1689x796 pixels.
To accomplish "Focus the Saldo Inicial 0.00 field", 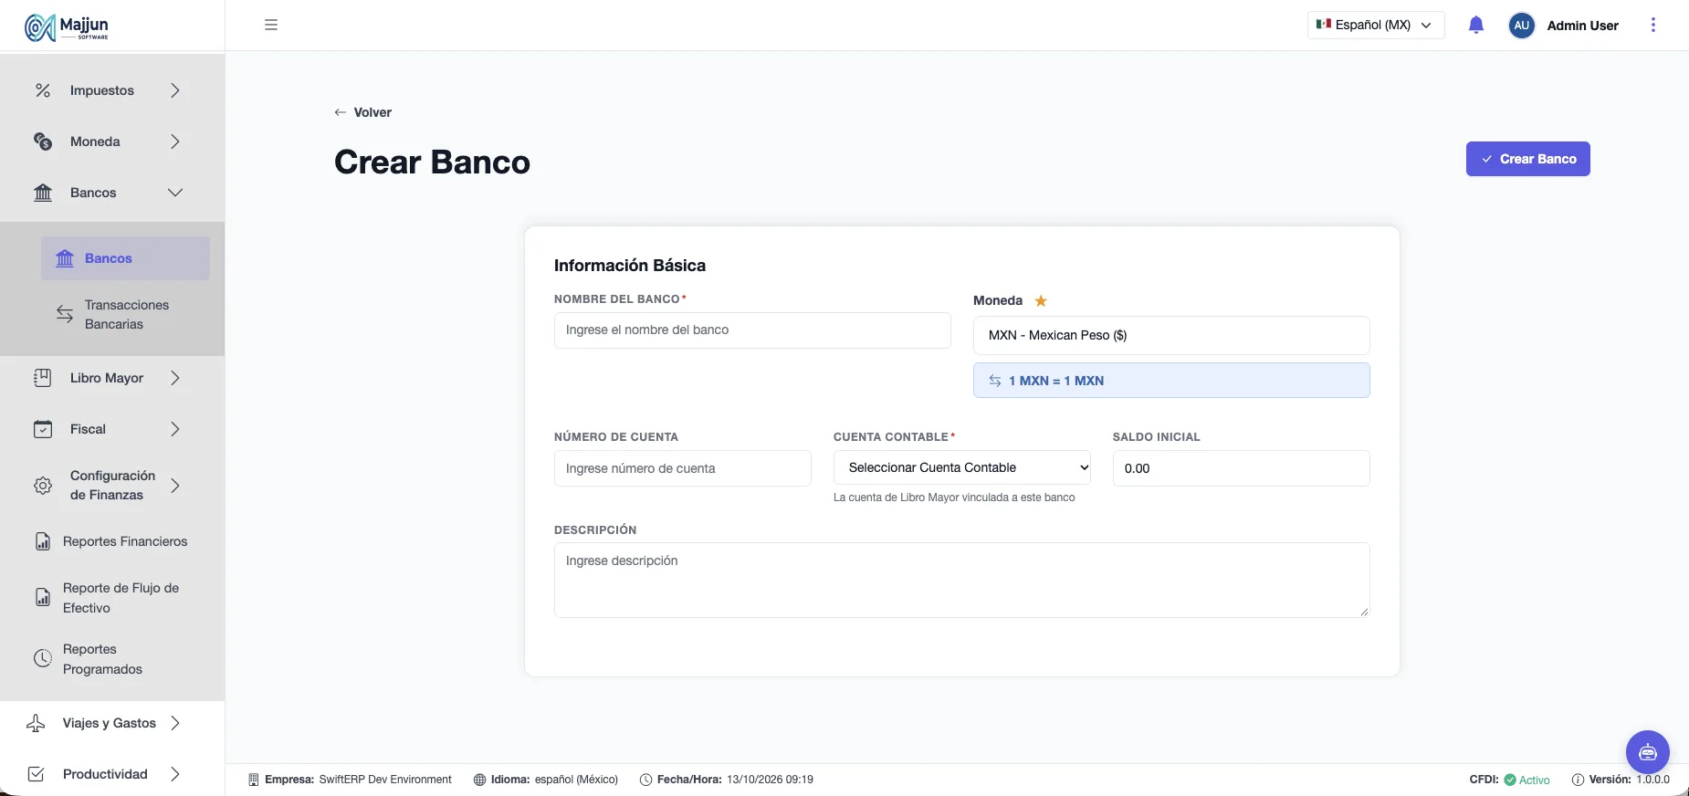I will pos(1241,468).
